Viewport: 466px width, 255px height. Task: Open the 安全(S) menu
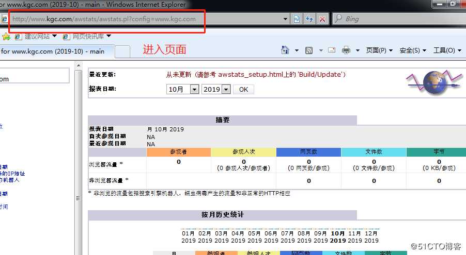tap(413, 50)
